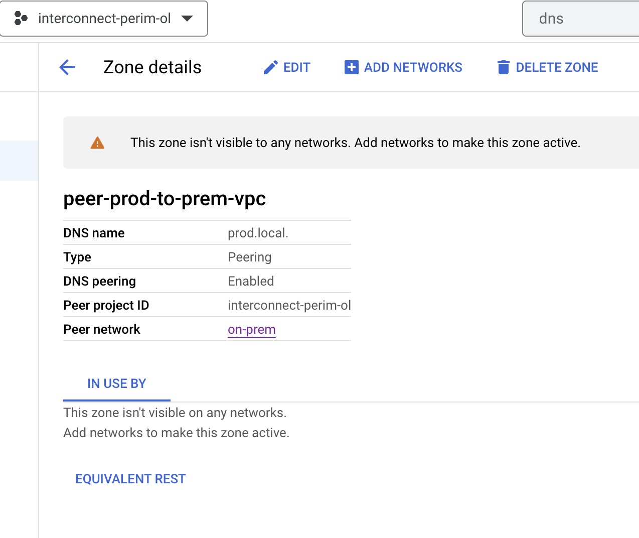Click the EQUIVALENT REST button
The image size is (639, 538).
pyautogui.click(x=130, y=478)
